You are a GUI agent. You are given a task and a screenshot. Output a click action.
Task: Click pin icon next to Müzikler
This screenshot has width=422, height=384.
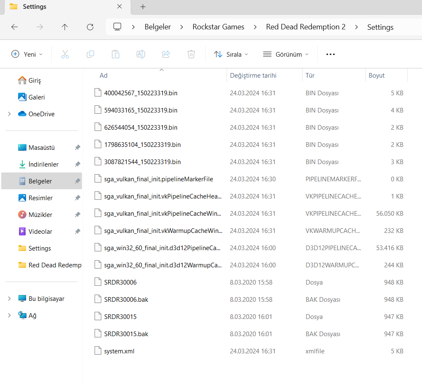pos(77,215)
